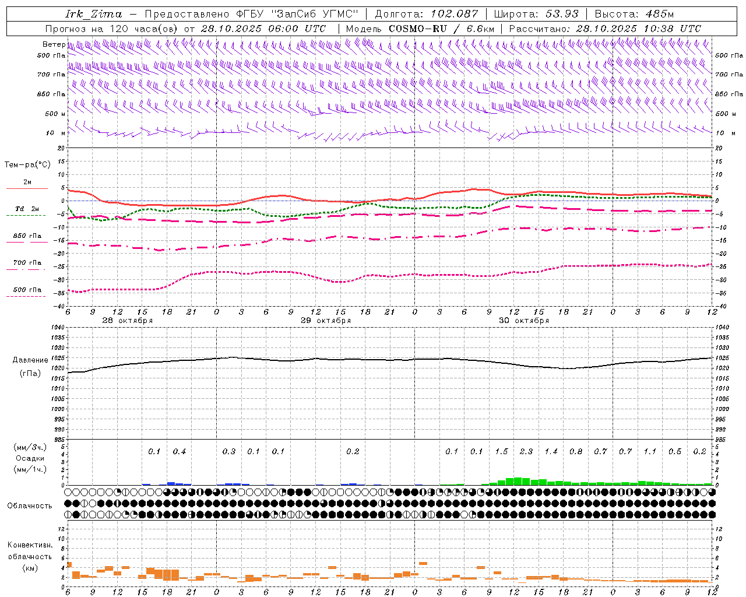Select the elevation text Высота: 485м

point(635,14)
